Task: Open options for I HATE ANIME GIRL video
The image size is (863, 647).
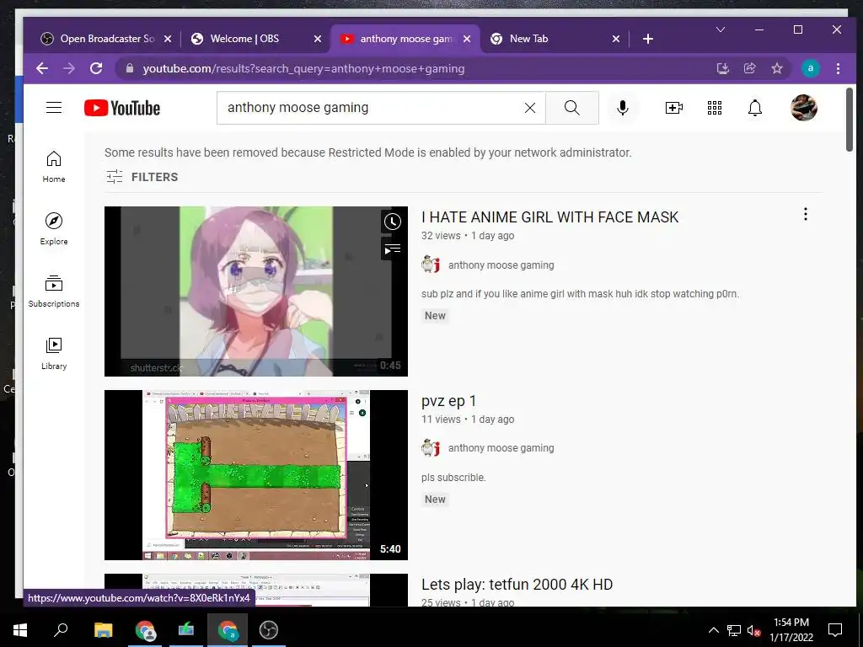Action: (805, 214)
